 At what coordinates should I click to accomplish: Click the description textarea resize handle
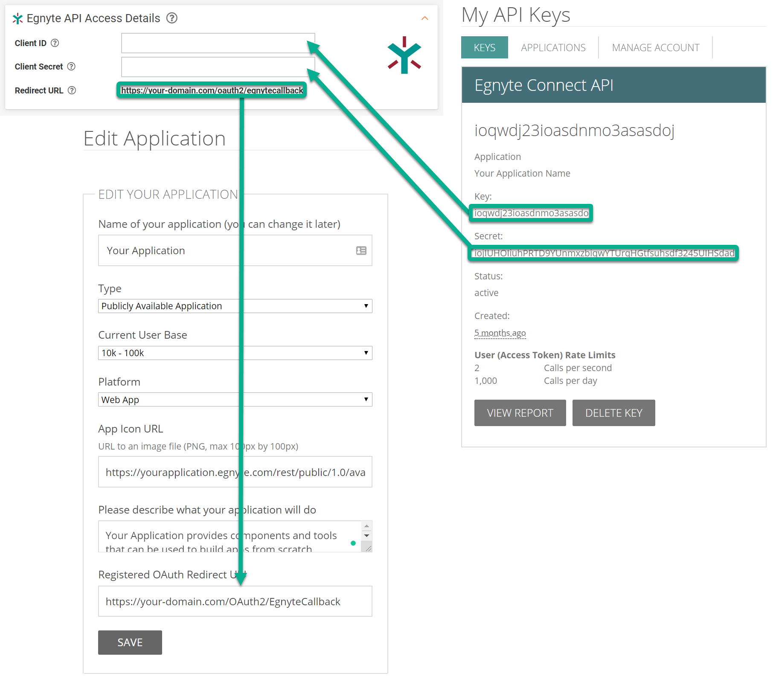click(367, 548)
